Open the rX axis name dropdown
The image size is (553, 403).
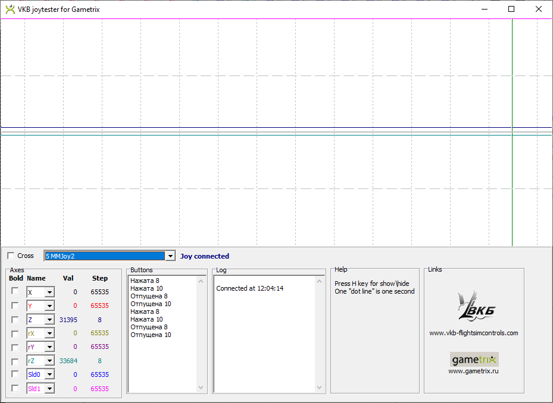click(49, 333)
